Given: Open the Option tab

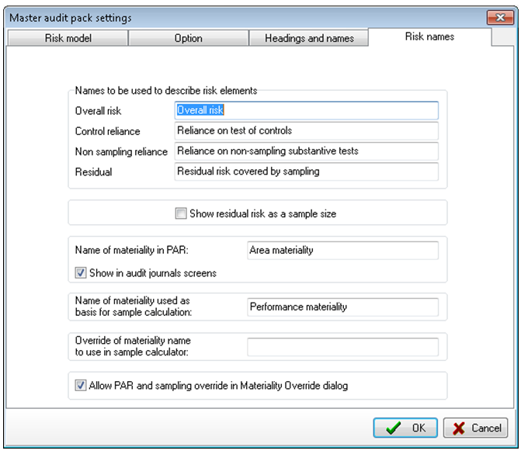Looking at the screenshot, I should (x=189, y=38).
